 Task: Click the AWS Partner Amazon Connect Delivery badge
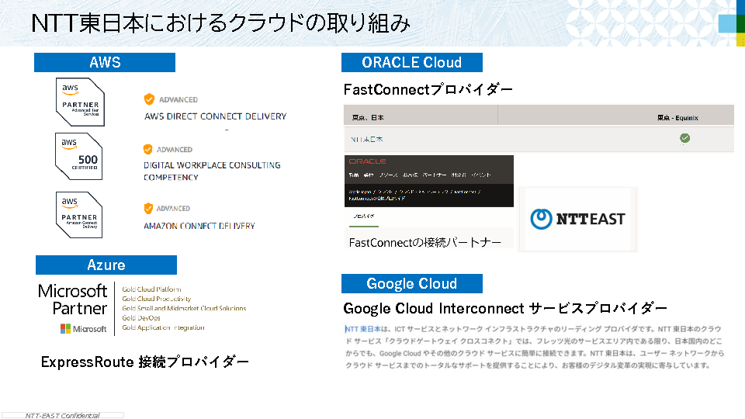pyautogui.click(x=80, y=214)
